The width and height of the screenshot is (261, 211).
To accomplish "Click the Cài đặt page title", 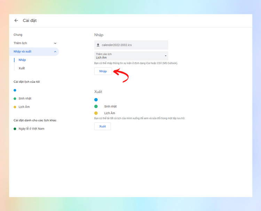I will coord(30,21).
